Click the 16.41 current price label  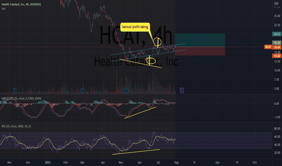(277, 47)
